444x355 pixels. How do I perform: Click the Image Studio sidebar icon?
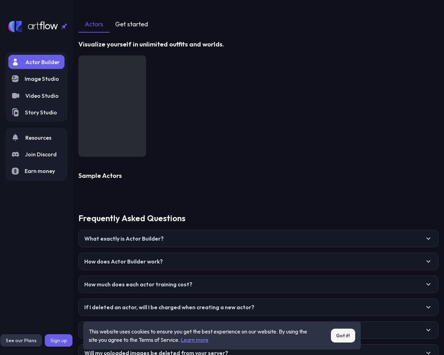(x=15, y=79)
